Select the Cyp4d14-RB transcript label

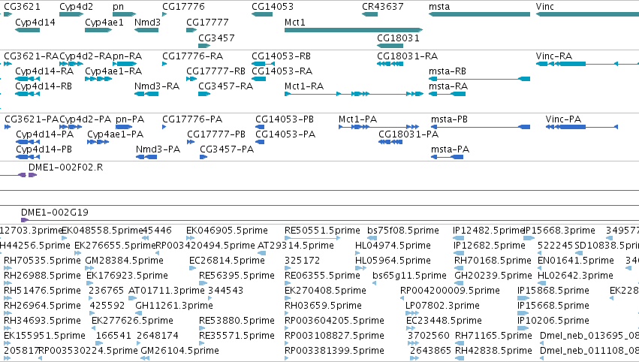(x=44, y=86)
